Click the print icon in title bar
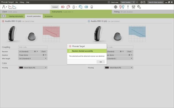This screenshot has width=174, height=108. pos(142,2)
